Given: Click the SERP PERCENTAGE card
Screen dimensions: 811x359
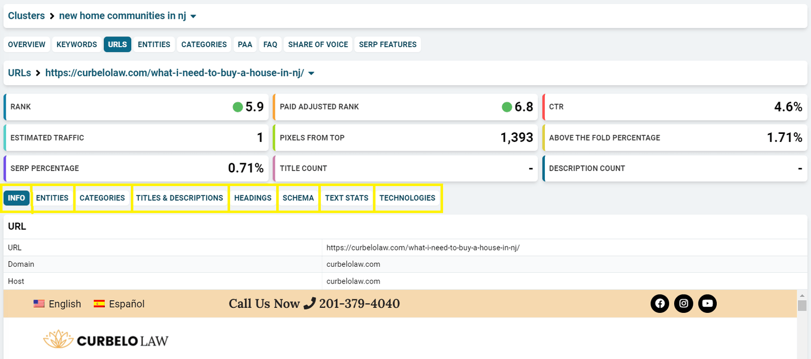Looking at the screenshot, I should tap(136, 168).
